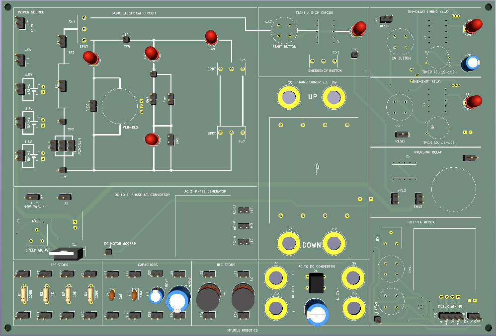Click the UP label on the transformer
This screenshot has width=496, height=336.
click(x=313, y=97)
